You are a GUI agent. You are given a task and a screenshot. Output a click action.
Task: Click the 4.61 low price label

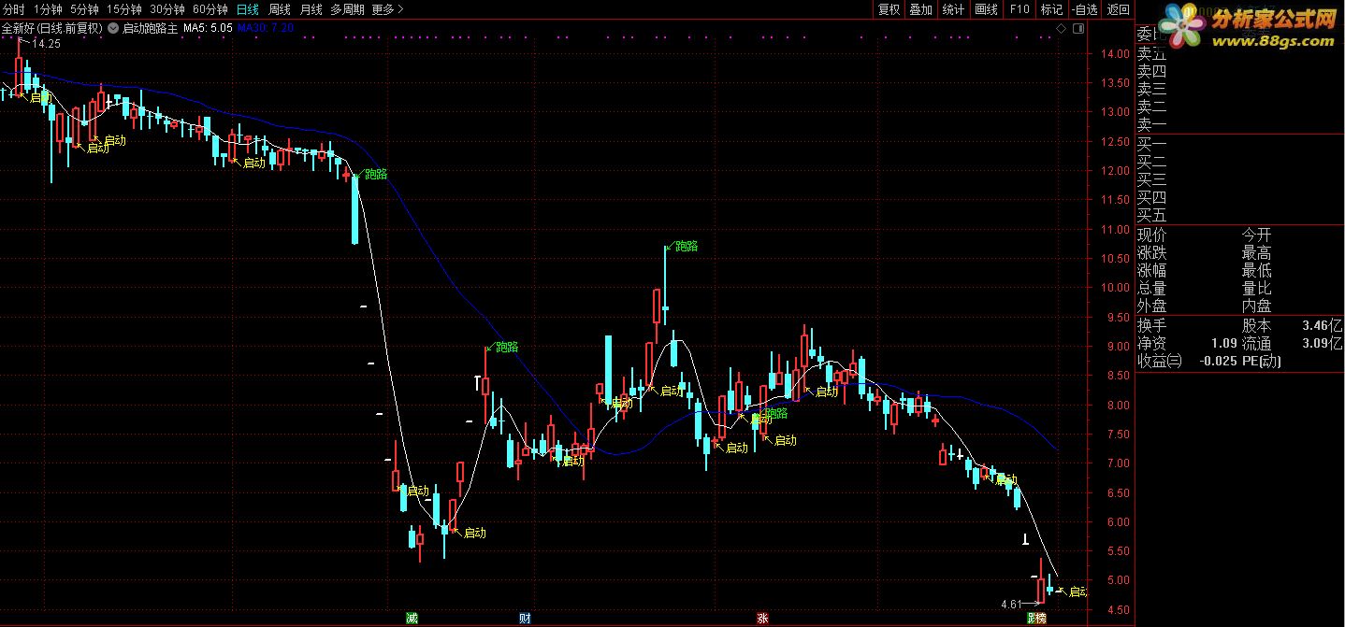click(x=1010, y=605)
